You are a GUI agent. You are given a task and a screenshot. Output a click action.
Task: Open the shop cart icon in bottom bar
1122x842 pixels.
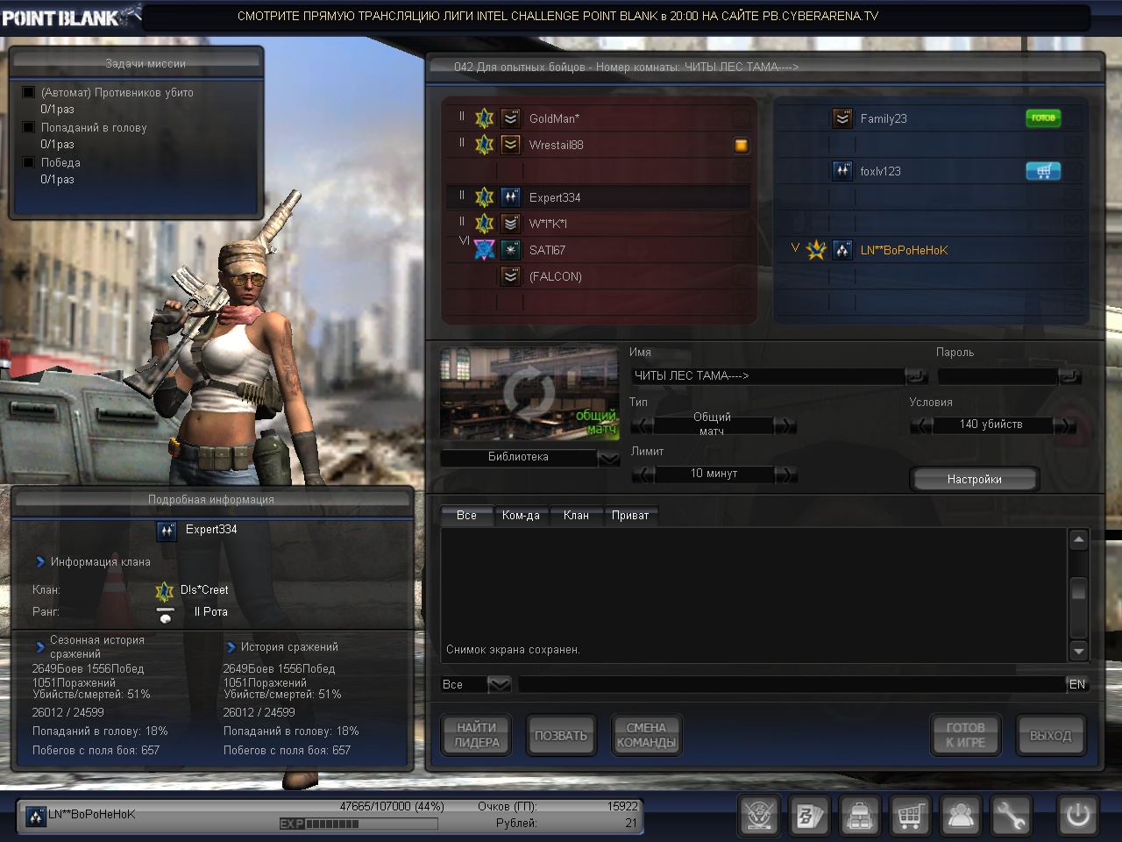(910, 817)
